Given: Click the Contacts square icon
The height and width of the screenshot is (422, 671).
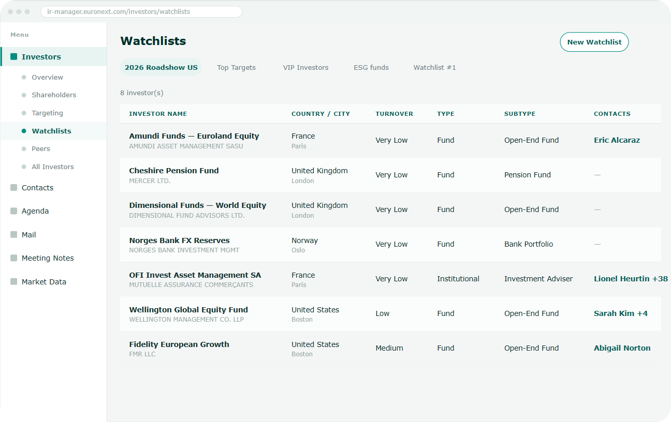Looking at the screenshot, I should coord(14,188).
